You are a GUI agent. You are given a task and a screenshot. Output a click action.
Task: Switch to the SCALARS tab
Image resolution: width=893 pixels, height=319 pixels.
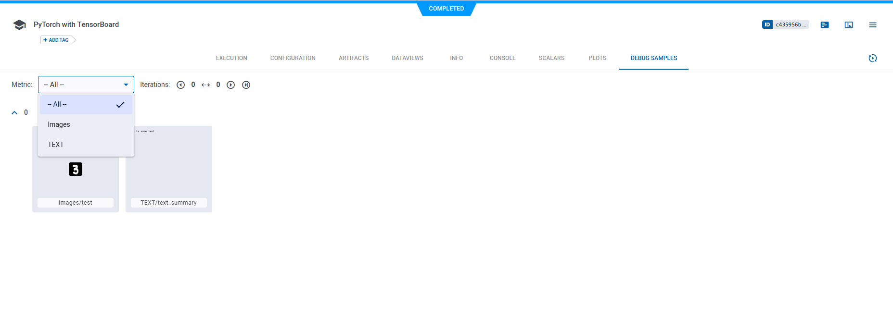pos(551,58)
